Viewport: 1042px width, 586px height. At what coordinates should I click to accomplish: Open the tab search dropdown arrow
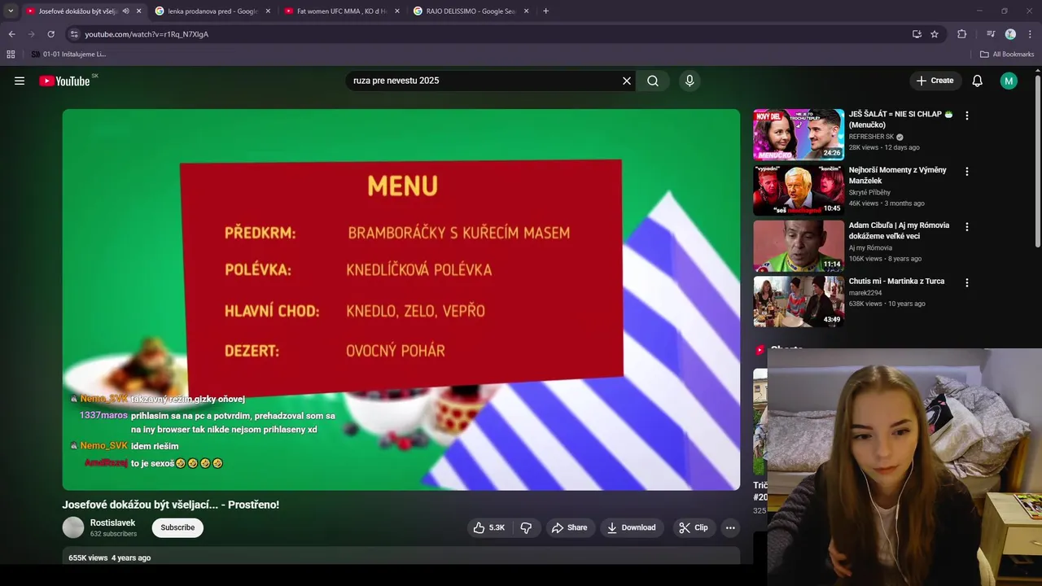pos(10,11)
